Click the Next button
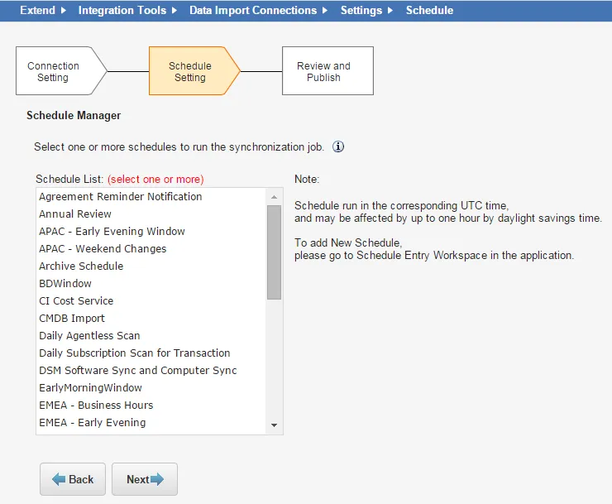This screenshot has width=612, height=504. pyautogui.click(x=145, y=479)
